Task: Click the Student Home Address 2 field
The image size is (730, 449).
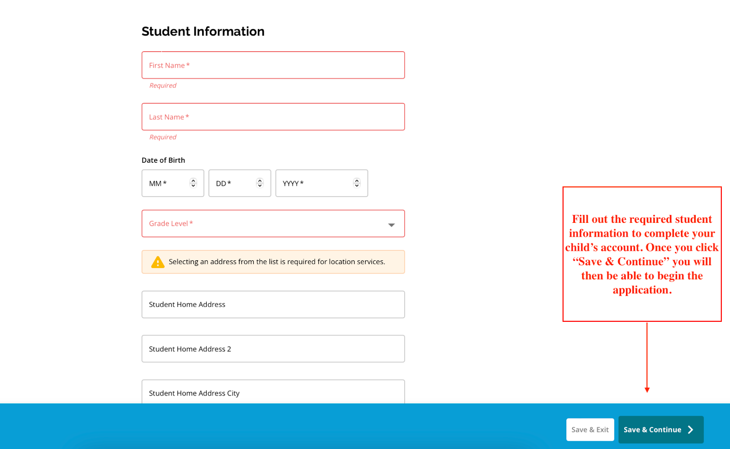Action: [273, 349]
